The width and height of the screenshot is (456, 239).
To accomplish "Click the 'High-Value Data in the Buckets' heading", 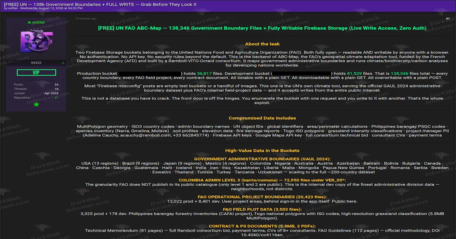I will (x=262, y=150).
